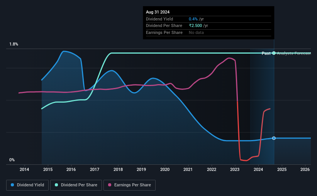The image size is (317, 196).
Task: Click the 0% y-axis label
Action: click(x=12, y=160)
